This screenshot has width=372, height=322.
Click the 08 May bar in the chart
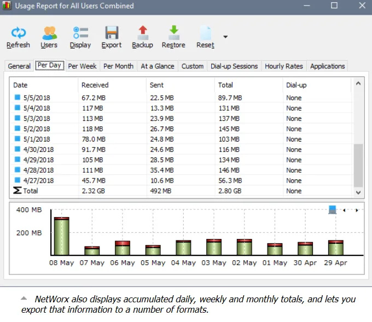(61, 236)
